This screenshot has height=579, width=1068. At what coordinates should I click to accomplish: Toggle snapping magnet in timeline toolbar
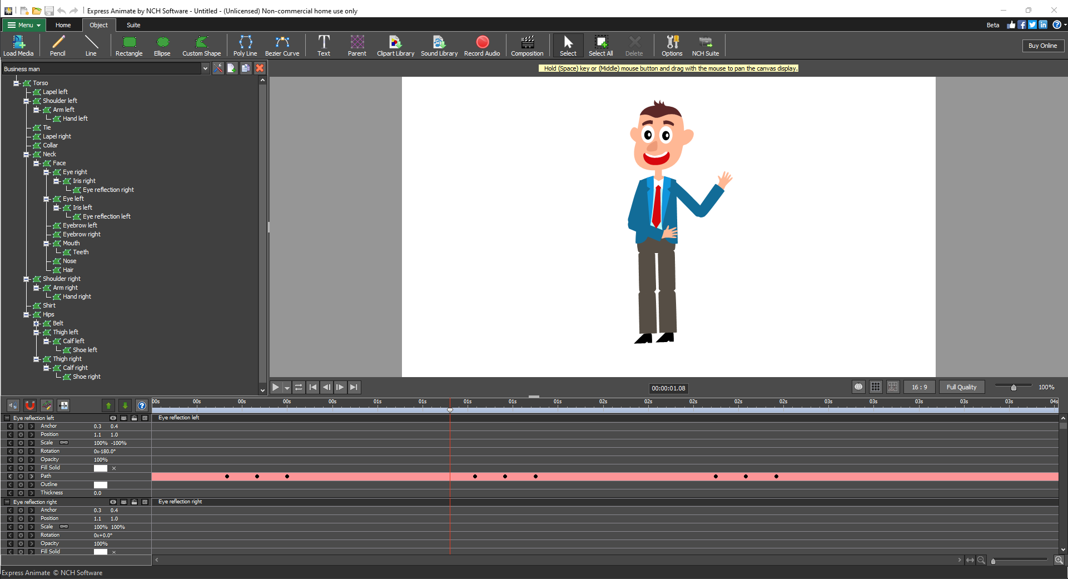[29, 405]
